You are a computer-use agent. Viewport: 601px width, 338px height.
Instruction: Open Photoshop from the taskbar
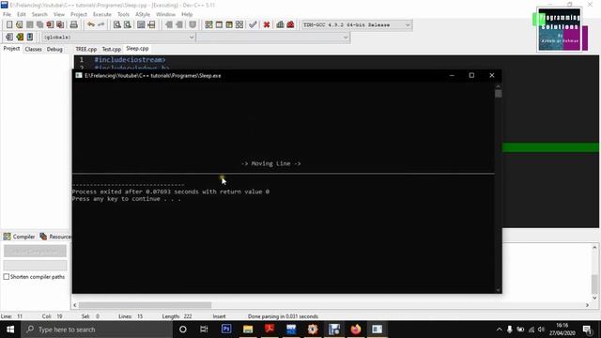226,330
